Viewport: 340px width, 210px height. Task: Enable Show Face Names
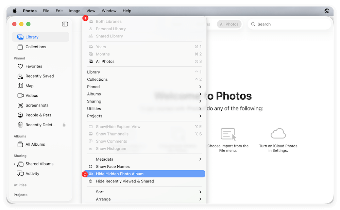click(112, 166)
